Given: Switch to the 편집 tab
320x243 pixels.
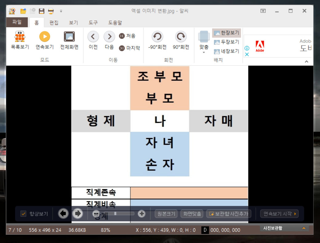Looking at the screenshot, I should pos(54,22).
